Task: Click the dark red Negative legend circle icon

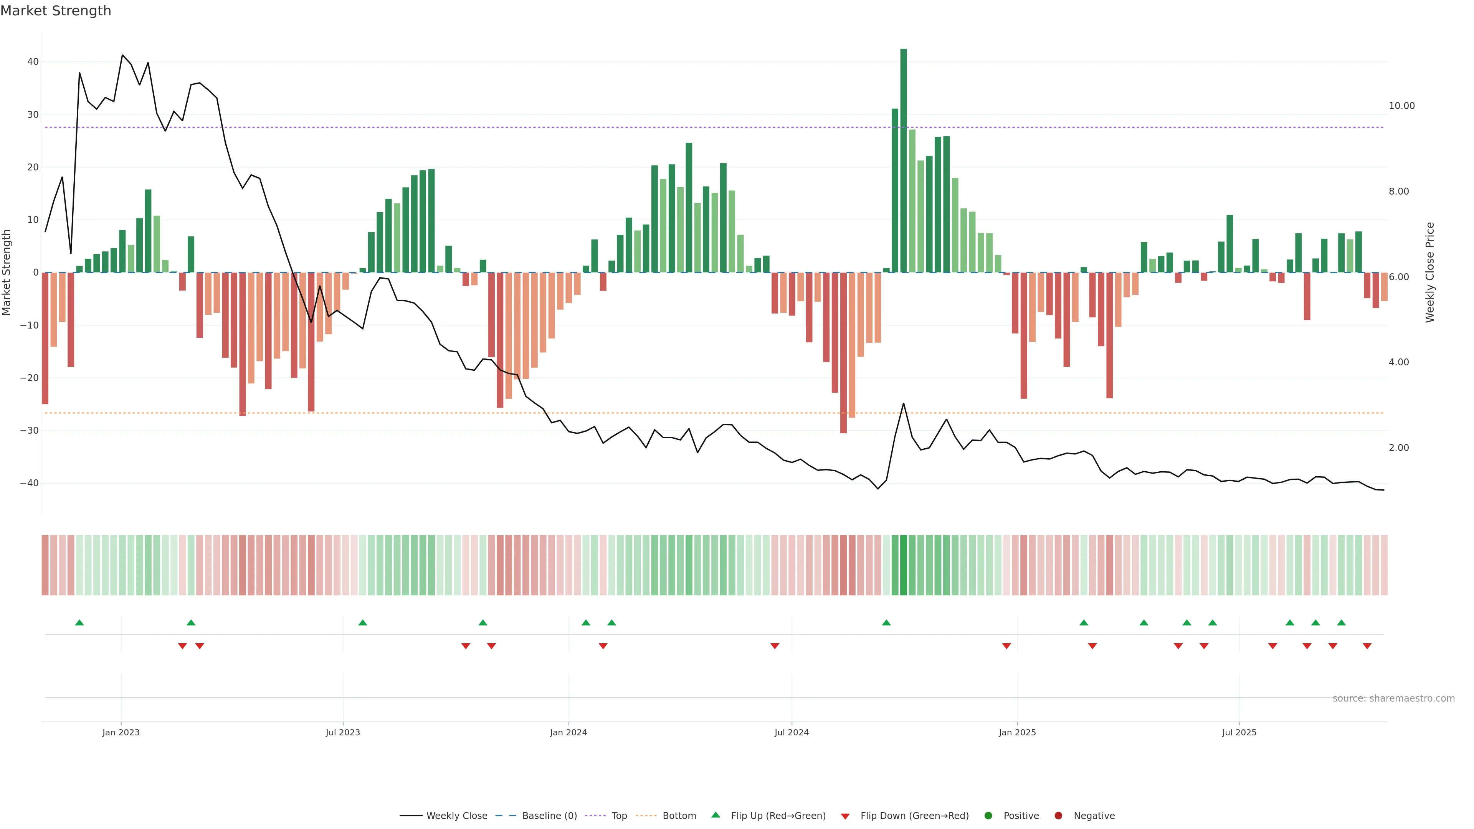Action: click(x=1058, y=815)
